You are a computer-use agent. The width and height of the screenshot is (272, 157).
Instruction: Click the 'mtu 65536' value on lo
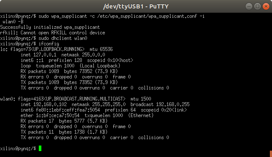[101, 49]
